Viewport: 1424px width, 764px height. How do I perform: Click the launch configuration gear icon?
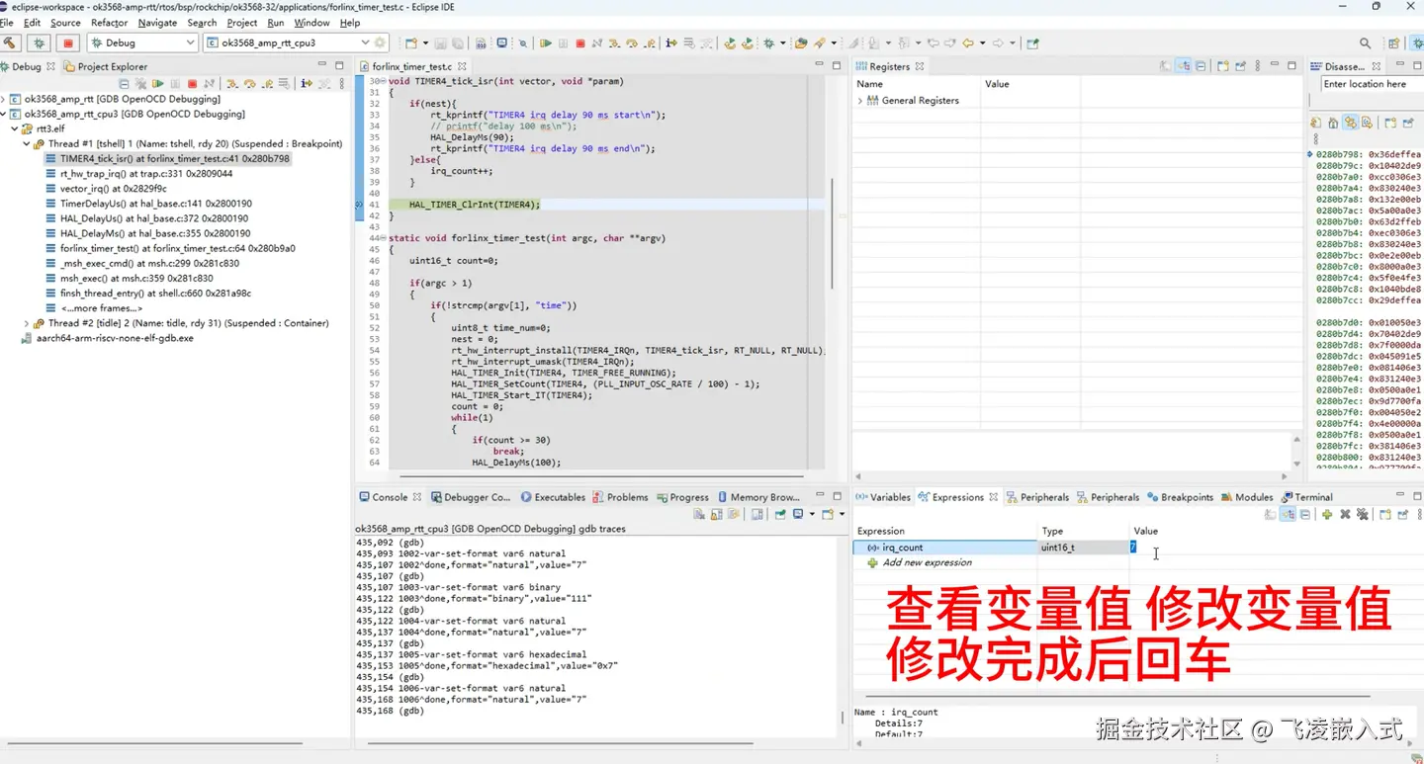tap(380, 42)
